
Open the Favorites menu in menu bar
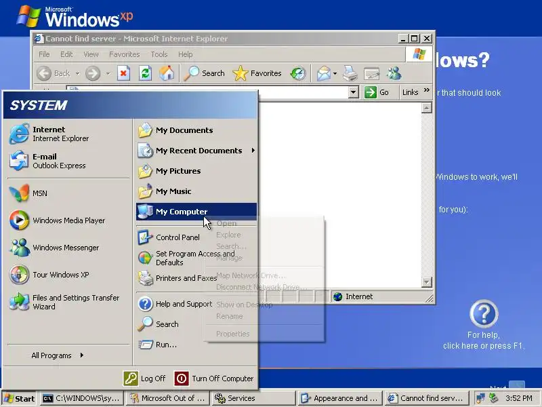(125, 54)
